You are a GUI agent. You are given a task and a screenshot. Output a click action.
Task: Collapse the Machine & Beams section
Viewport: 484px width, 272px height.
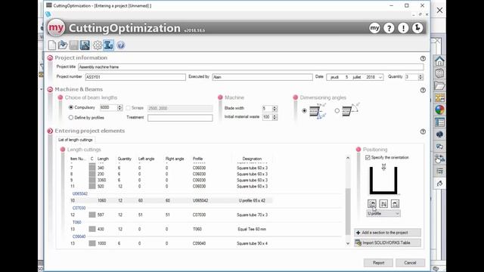[x=50, y=89]
